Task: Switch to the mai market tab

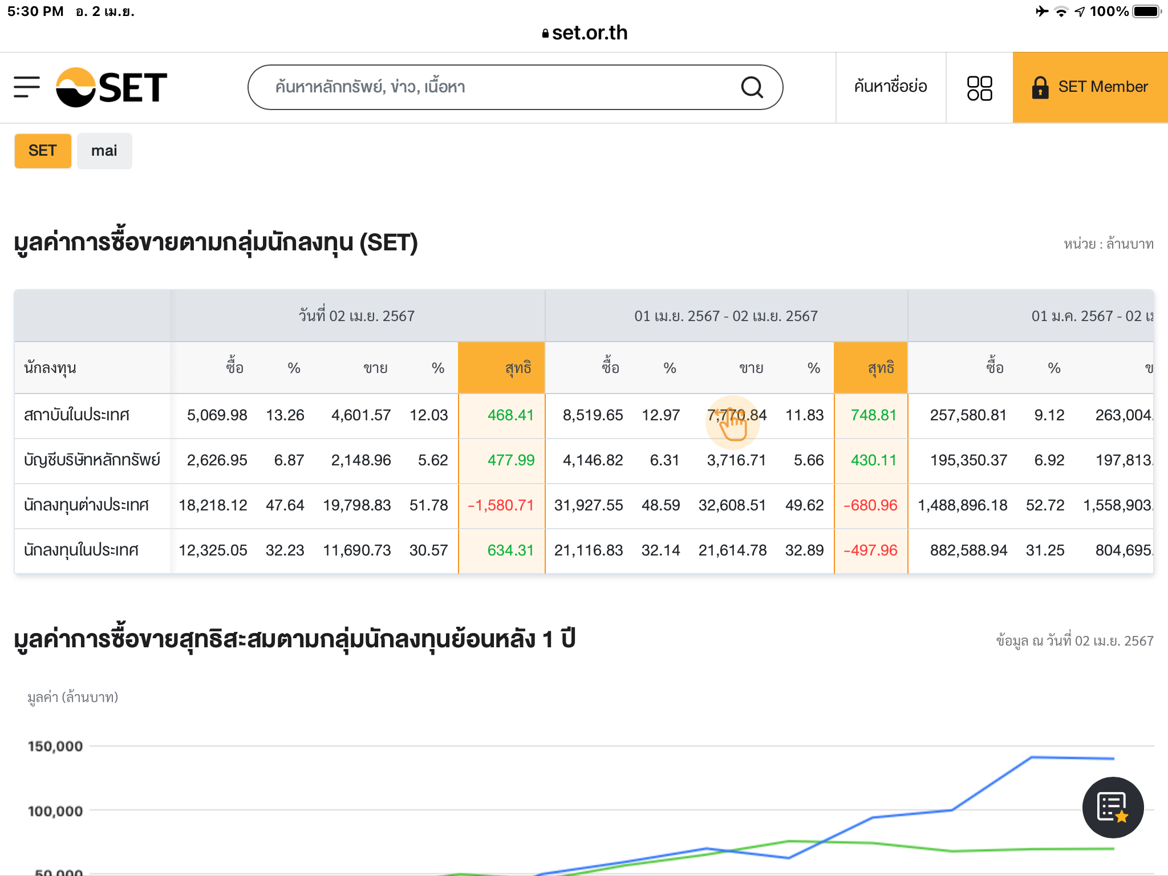Action: tap(104, 151)
